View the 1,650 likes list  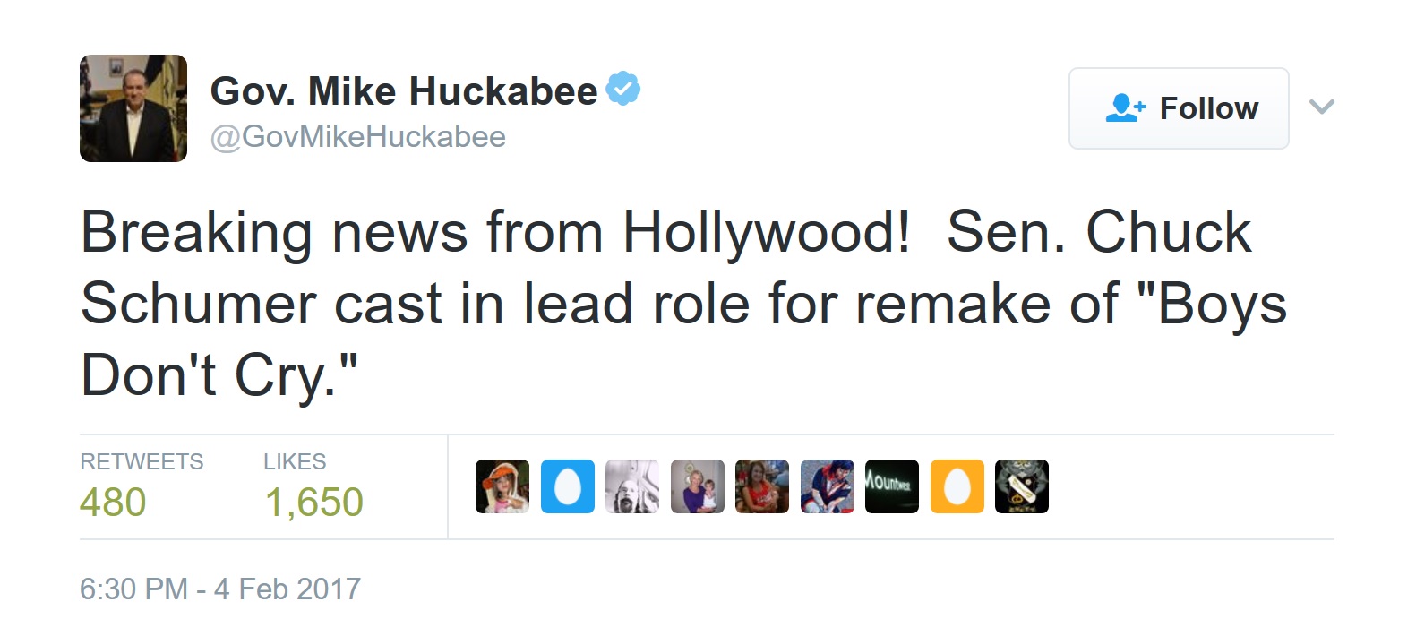313,502
